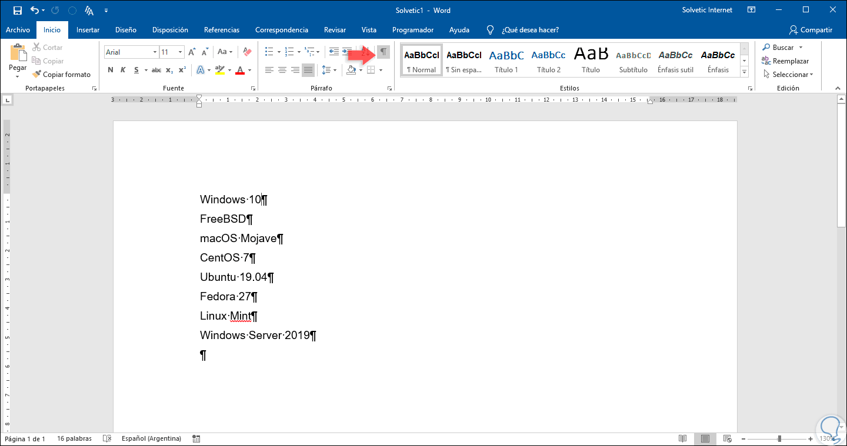Save the document with the floppy disk icon
847x446 pixels.
(x=17, y=10)
